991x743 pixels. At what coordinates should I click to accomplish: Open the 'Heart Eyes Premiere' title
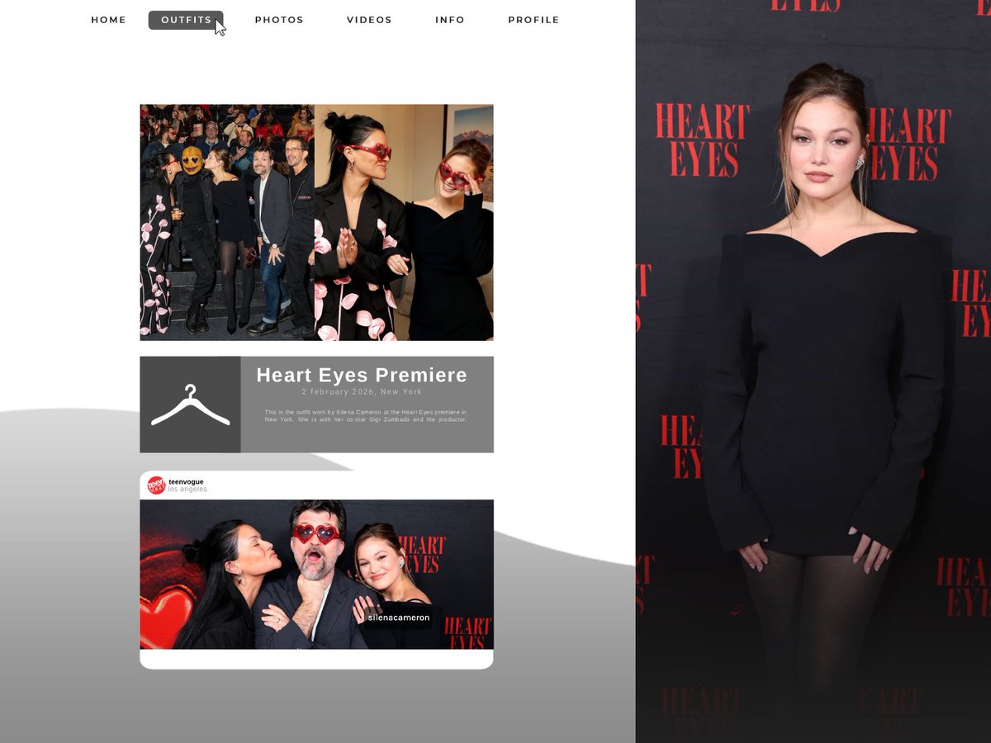tap(363, 375)
